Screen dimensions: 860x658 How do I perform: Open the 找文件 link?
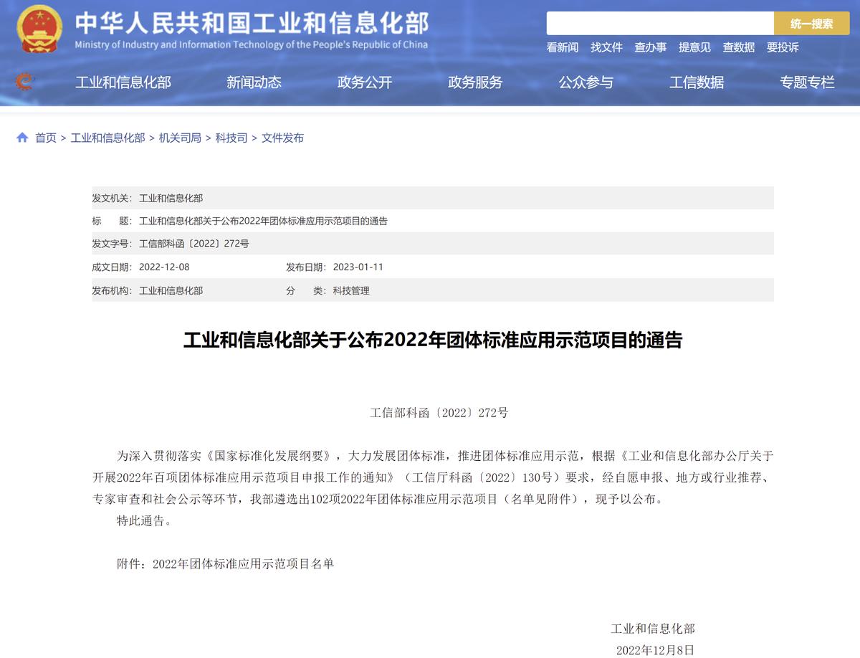[x=606, y=47]
